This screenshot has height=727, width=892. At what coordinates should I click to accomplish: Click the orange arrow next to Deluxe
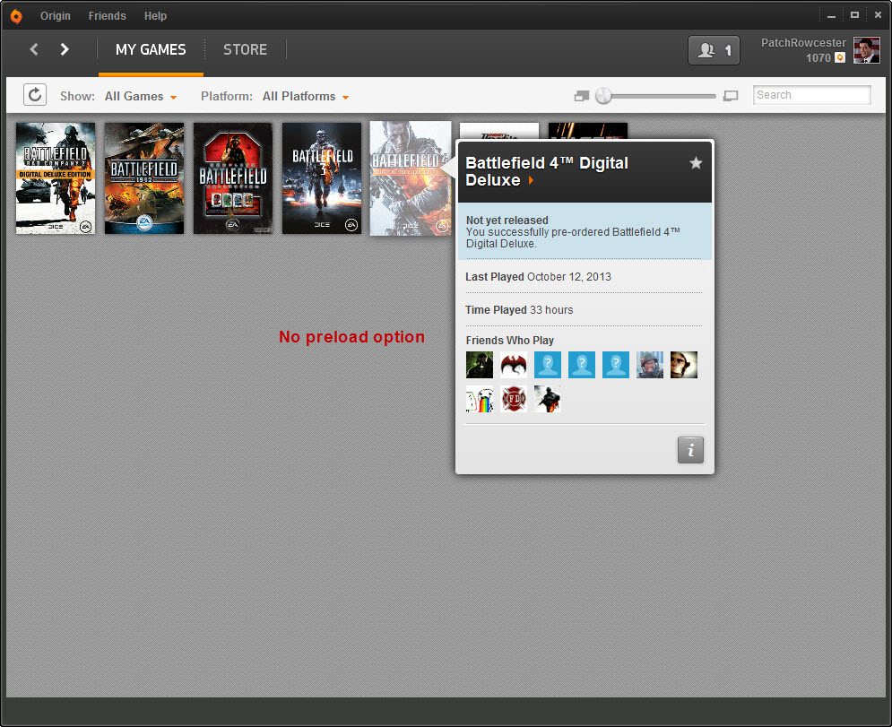click(x=531, y=180)
